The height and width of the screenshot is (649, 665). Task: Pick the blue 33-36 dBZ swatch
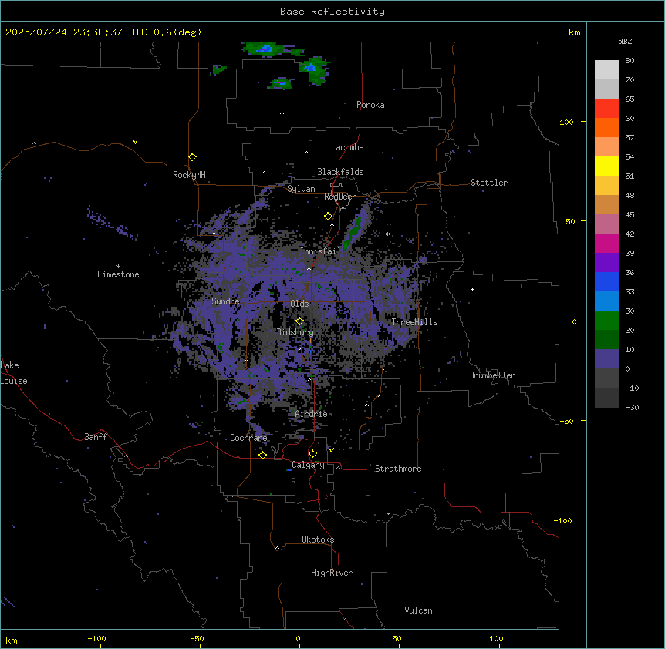coord(606,281)
